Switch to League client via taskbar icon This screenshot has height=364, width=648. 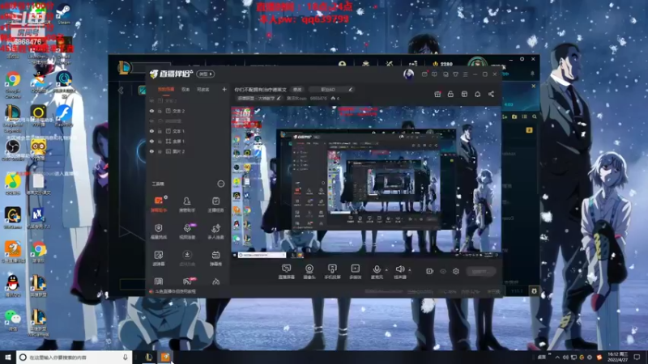(x=149, y=357)
